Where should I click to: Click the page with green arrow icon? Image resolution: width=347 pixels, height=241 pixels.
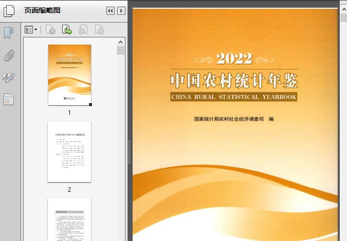(67, 29)
